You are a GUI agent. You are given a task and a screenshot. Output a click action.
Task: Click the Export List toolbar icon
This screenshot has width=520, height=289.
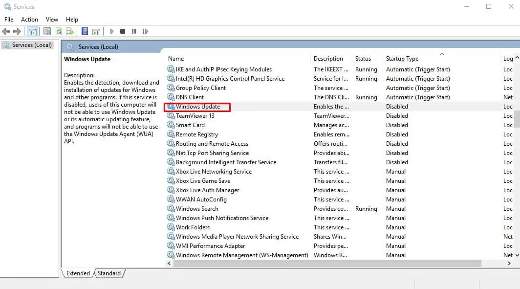(x=69, y=31)
